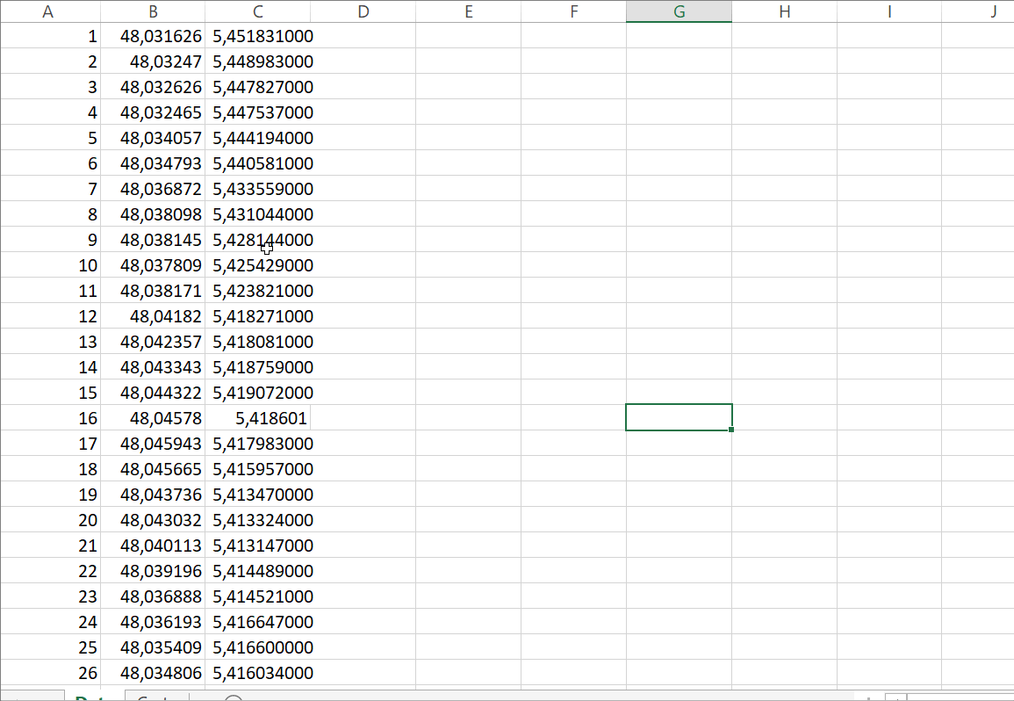Click cell containing 5,447827000

coord(258,87)
